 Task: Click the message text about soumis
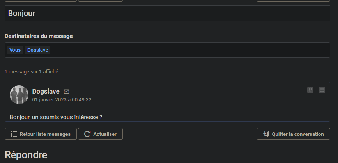(56, 117)
